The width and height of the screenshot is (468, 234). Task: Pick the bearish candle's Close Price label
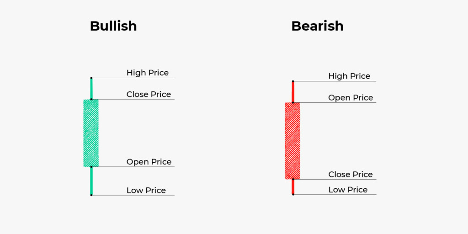click(x=351, y=174)
